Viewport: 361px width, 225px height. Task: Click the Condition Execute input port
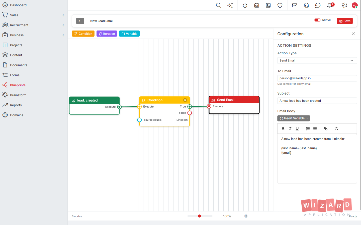click(x=139, y=106)
